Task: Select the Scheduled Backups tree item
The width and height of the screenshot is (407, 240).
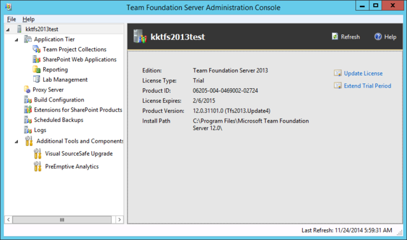Action: (59, 120)
